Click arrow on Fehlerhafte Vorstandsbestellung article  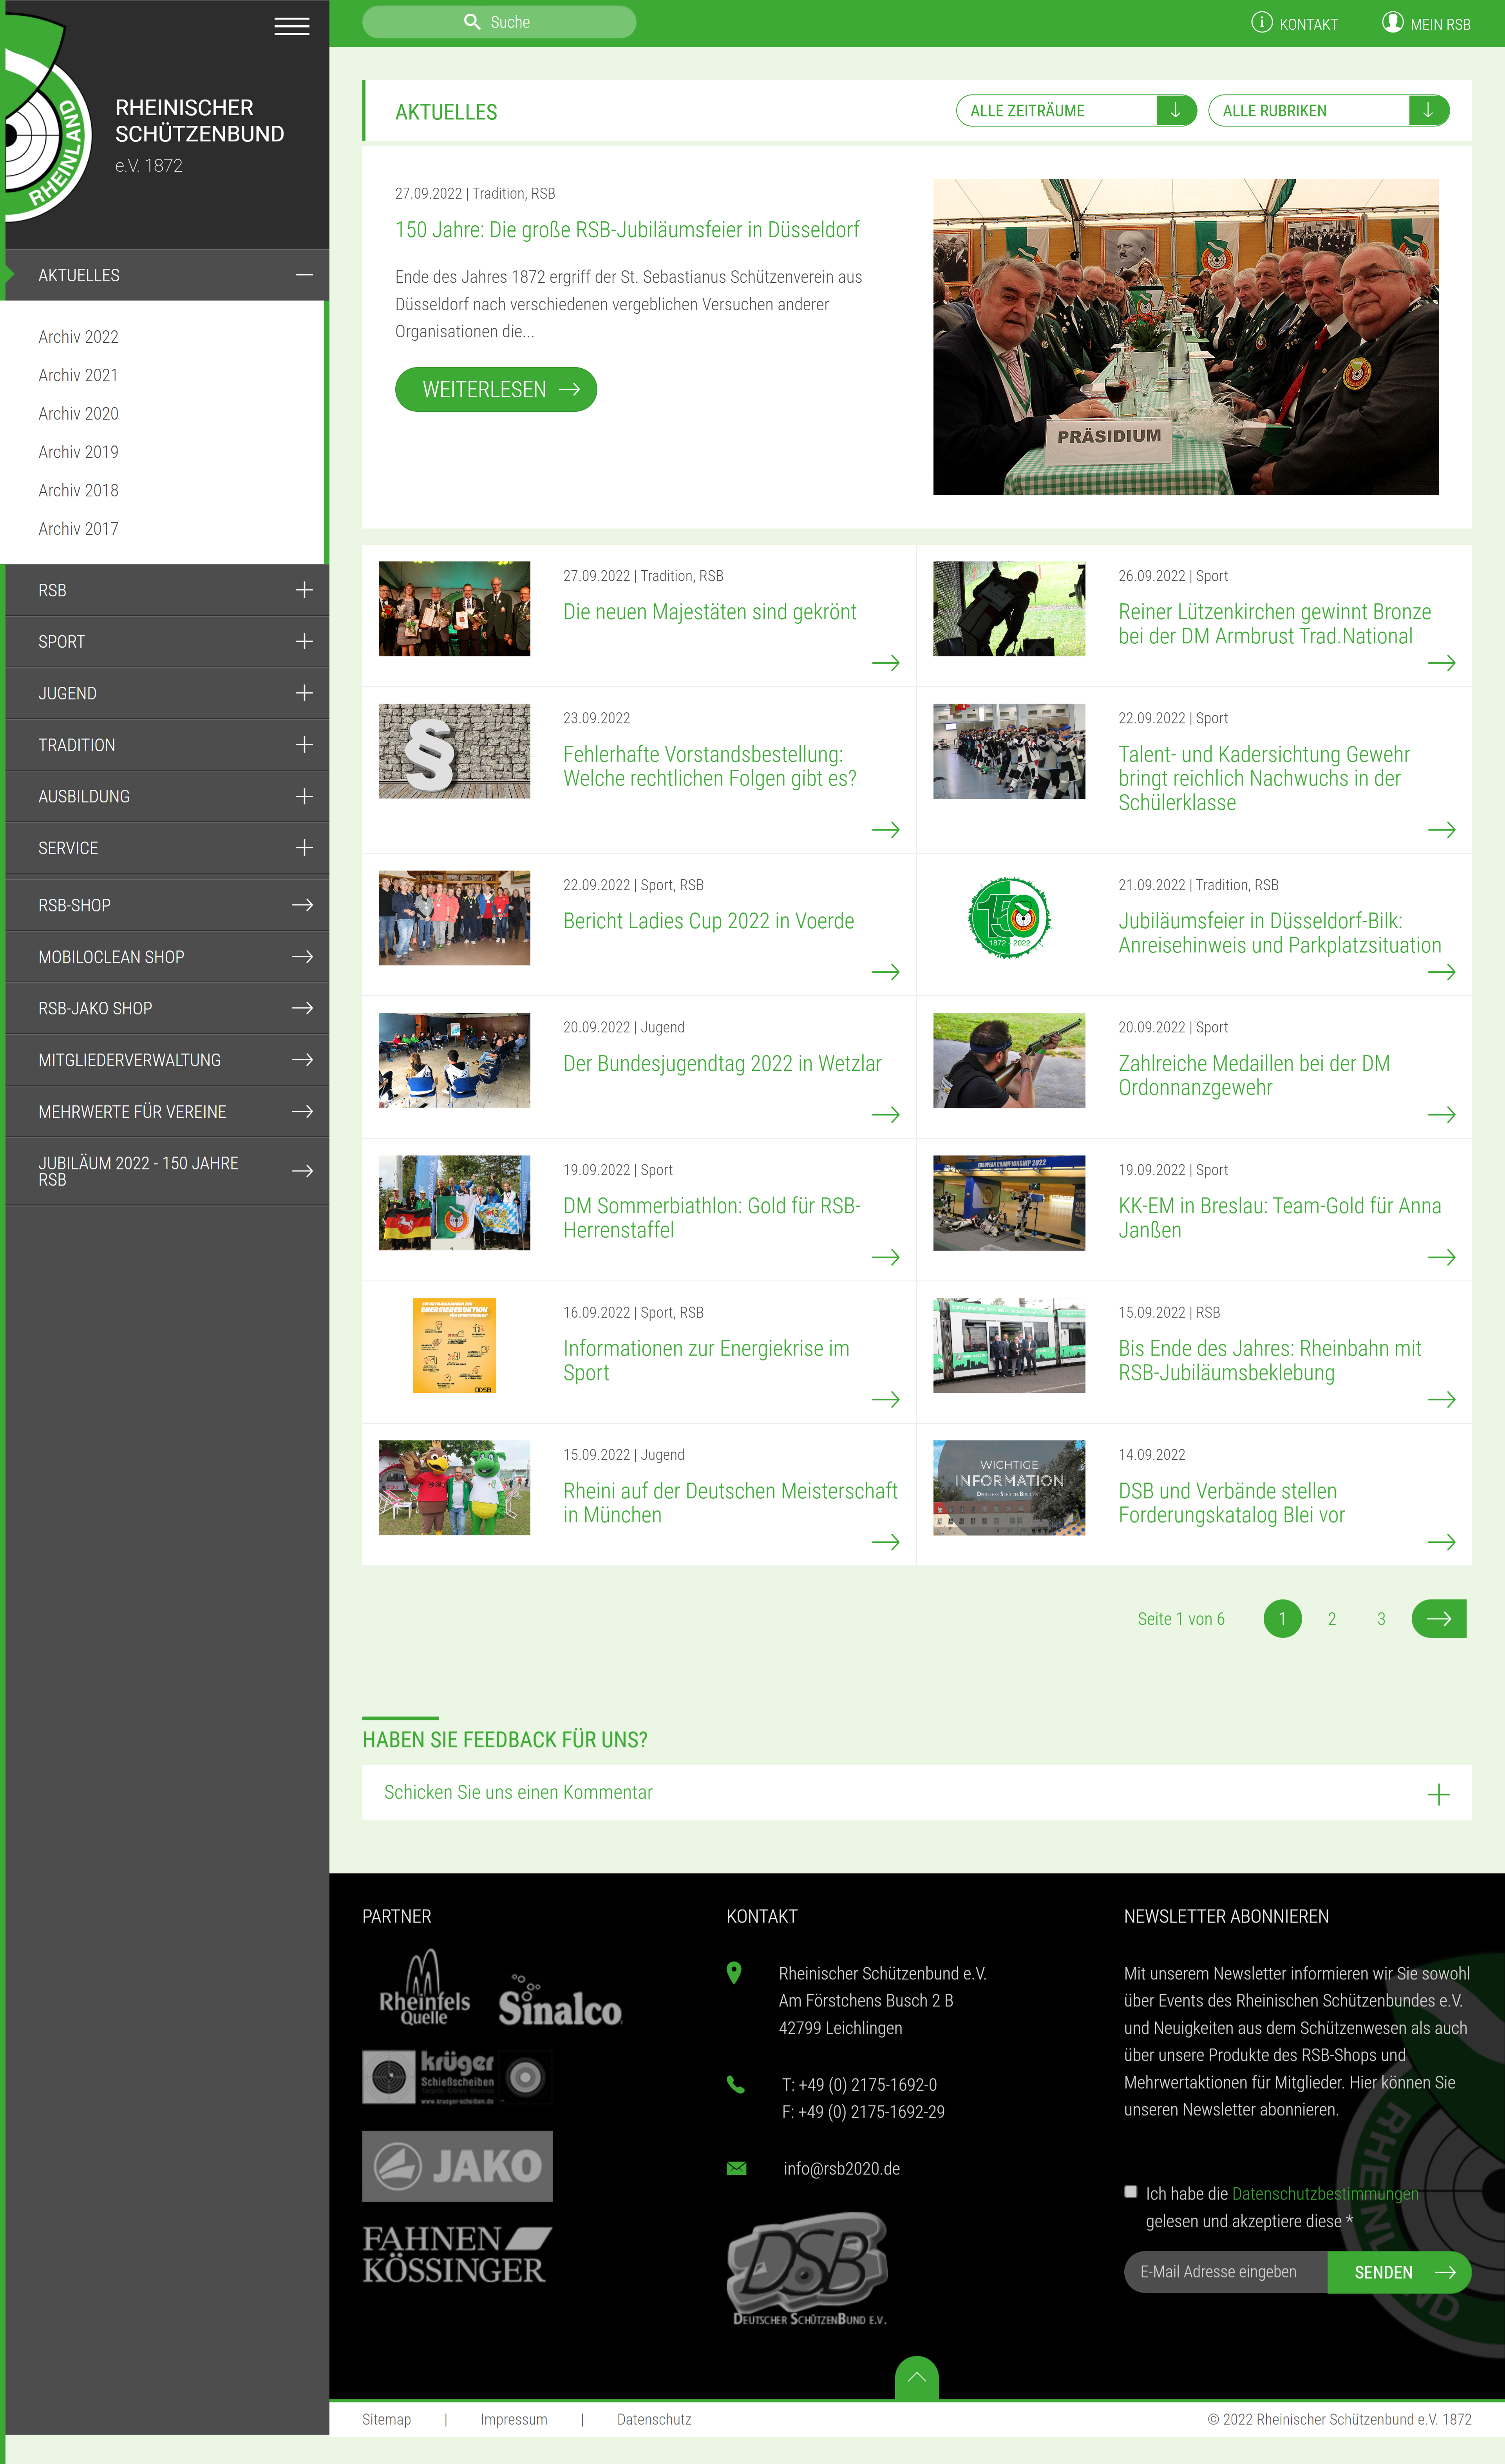click(886, 830)
